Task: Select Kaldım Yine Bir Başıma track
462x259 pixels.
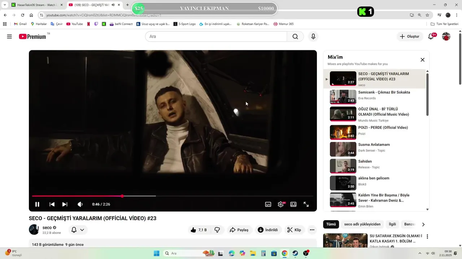Action: pos(375,200)
